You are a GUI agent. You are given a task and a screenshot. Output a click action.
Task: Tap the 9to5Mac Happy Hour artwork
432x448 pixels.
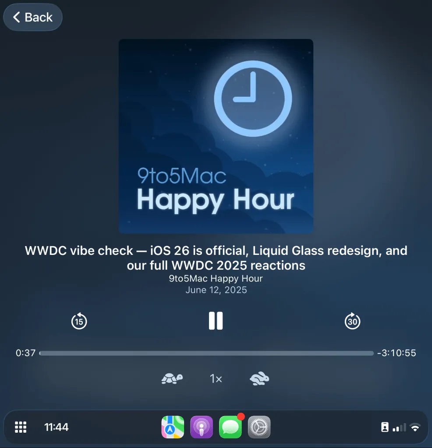point(216,136)
